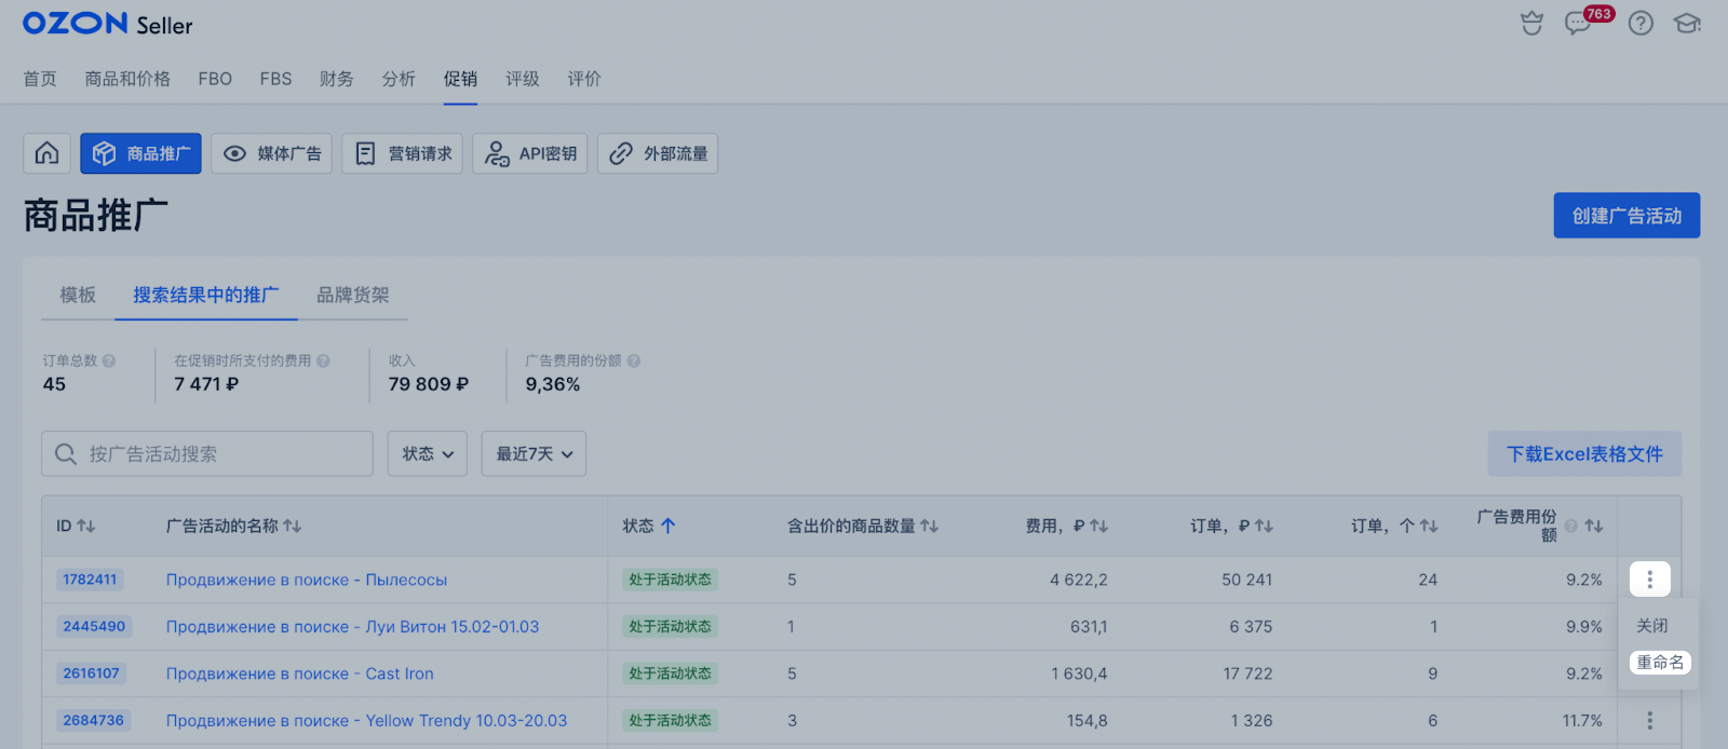This screenshot has width=1728, height=749.
Task: Open campaign ID 1782411
Action: tap(90, 580)
